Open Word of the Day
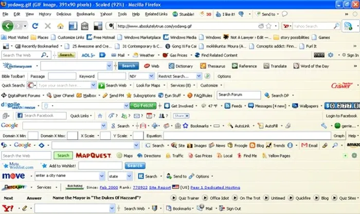 point(312,66)
